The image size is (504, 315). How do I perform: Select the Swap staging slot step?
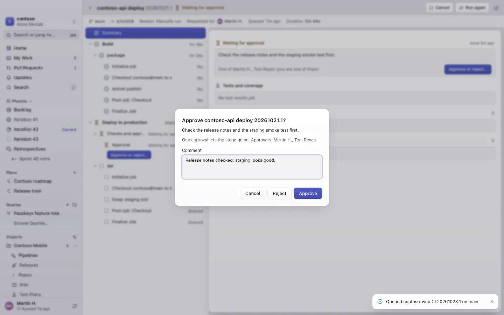coord(146,199)
